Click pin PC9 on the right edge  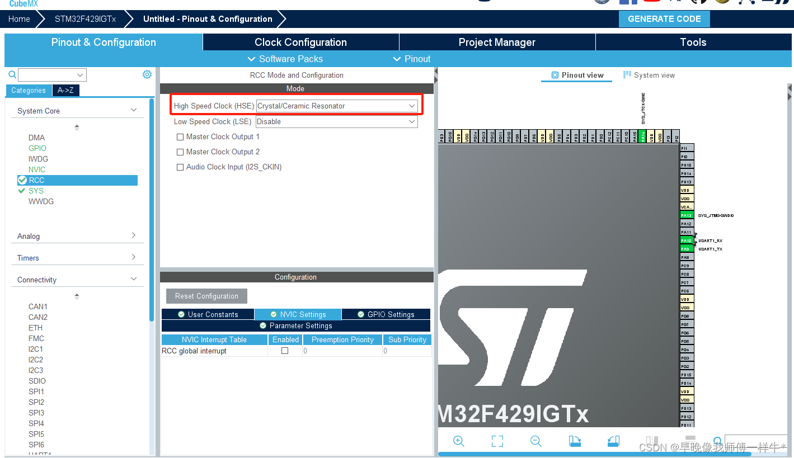point(687,266)
